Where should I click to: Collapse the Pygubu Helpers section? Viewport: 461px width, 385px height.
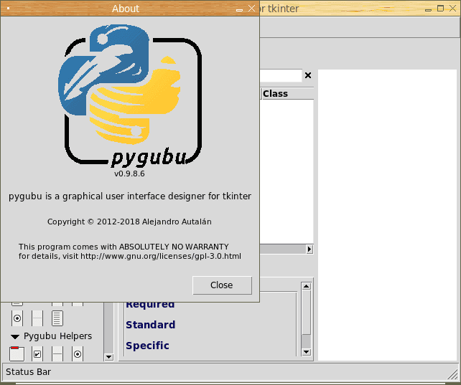pos(15,336)
